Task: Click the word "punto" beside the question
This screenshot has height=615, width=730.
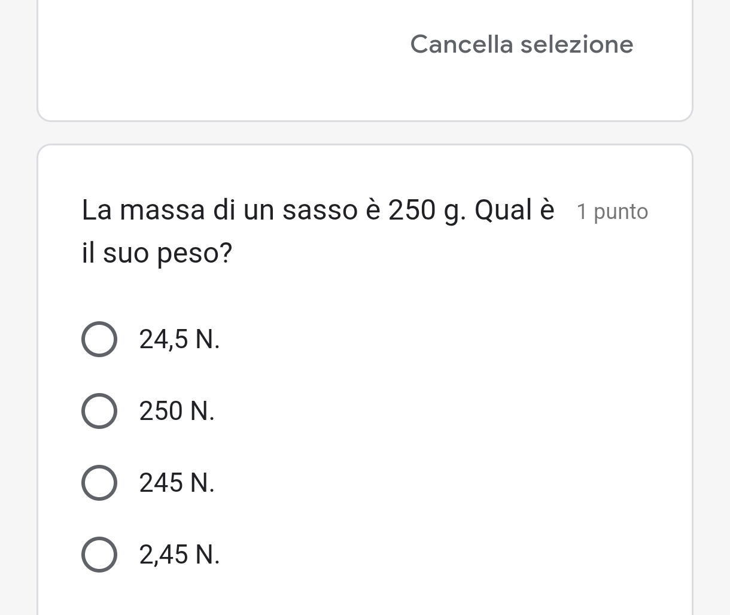Action: tap(621, 212)
